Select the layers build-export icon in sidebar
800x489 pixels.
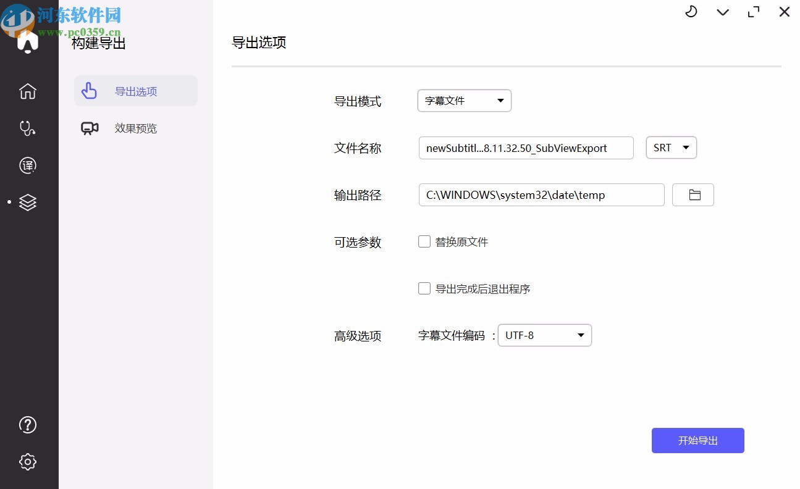click(x=28, y=203)
